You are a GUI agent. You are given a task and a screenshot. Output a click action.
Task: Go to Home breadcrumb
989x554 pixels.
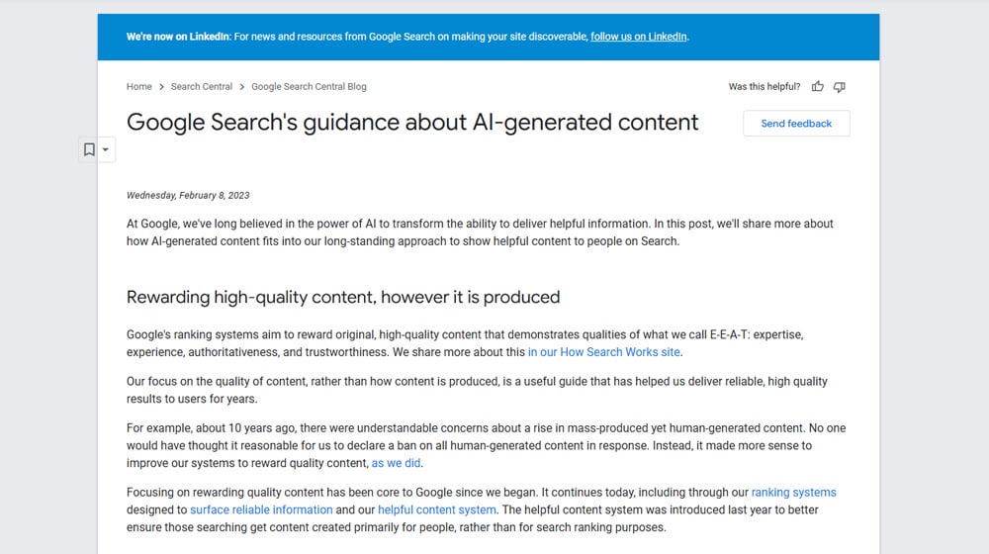coord(138,86)
